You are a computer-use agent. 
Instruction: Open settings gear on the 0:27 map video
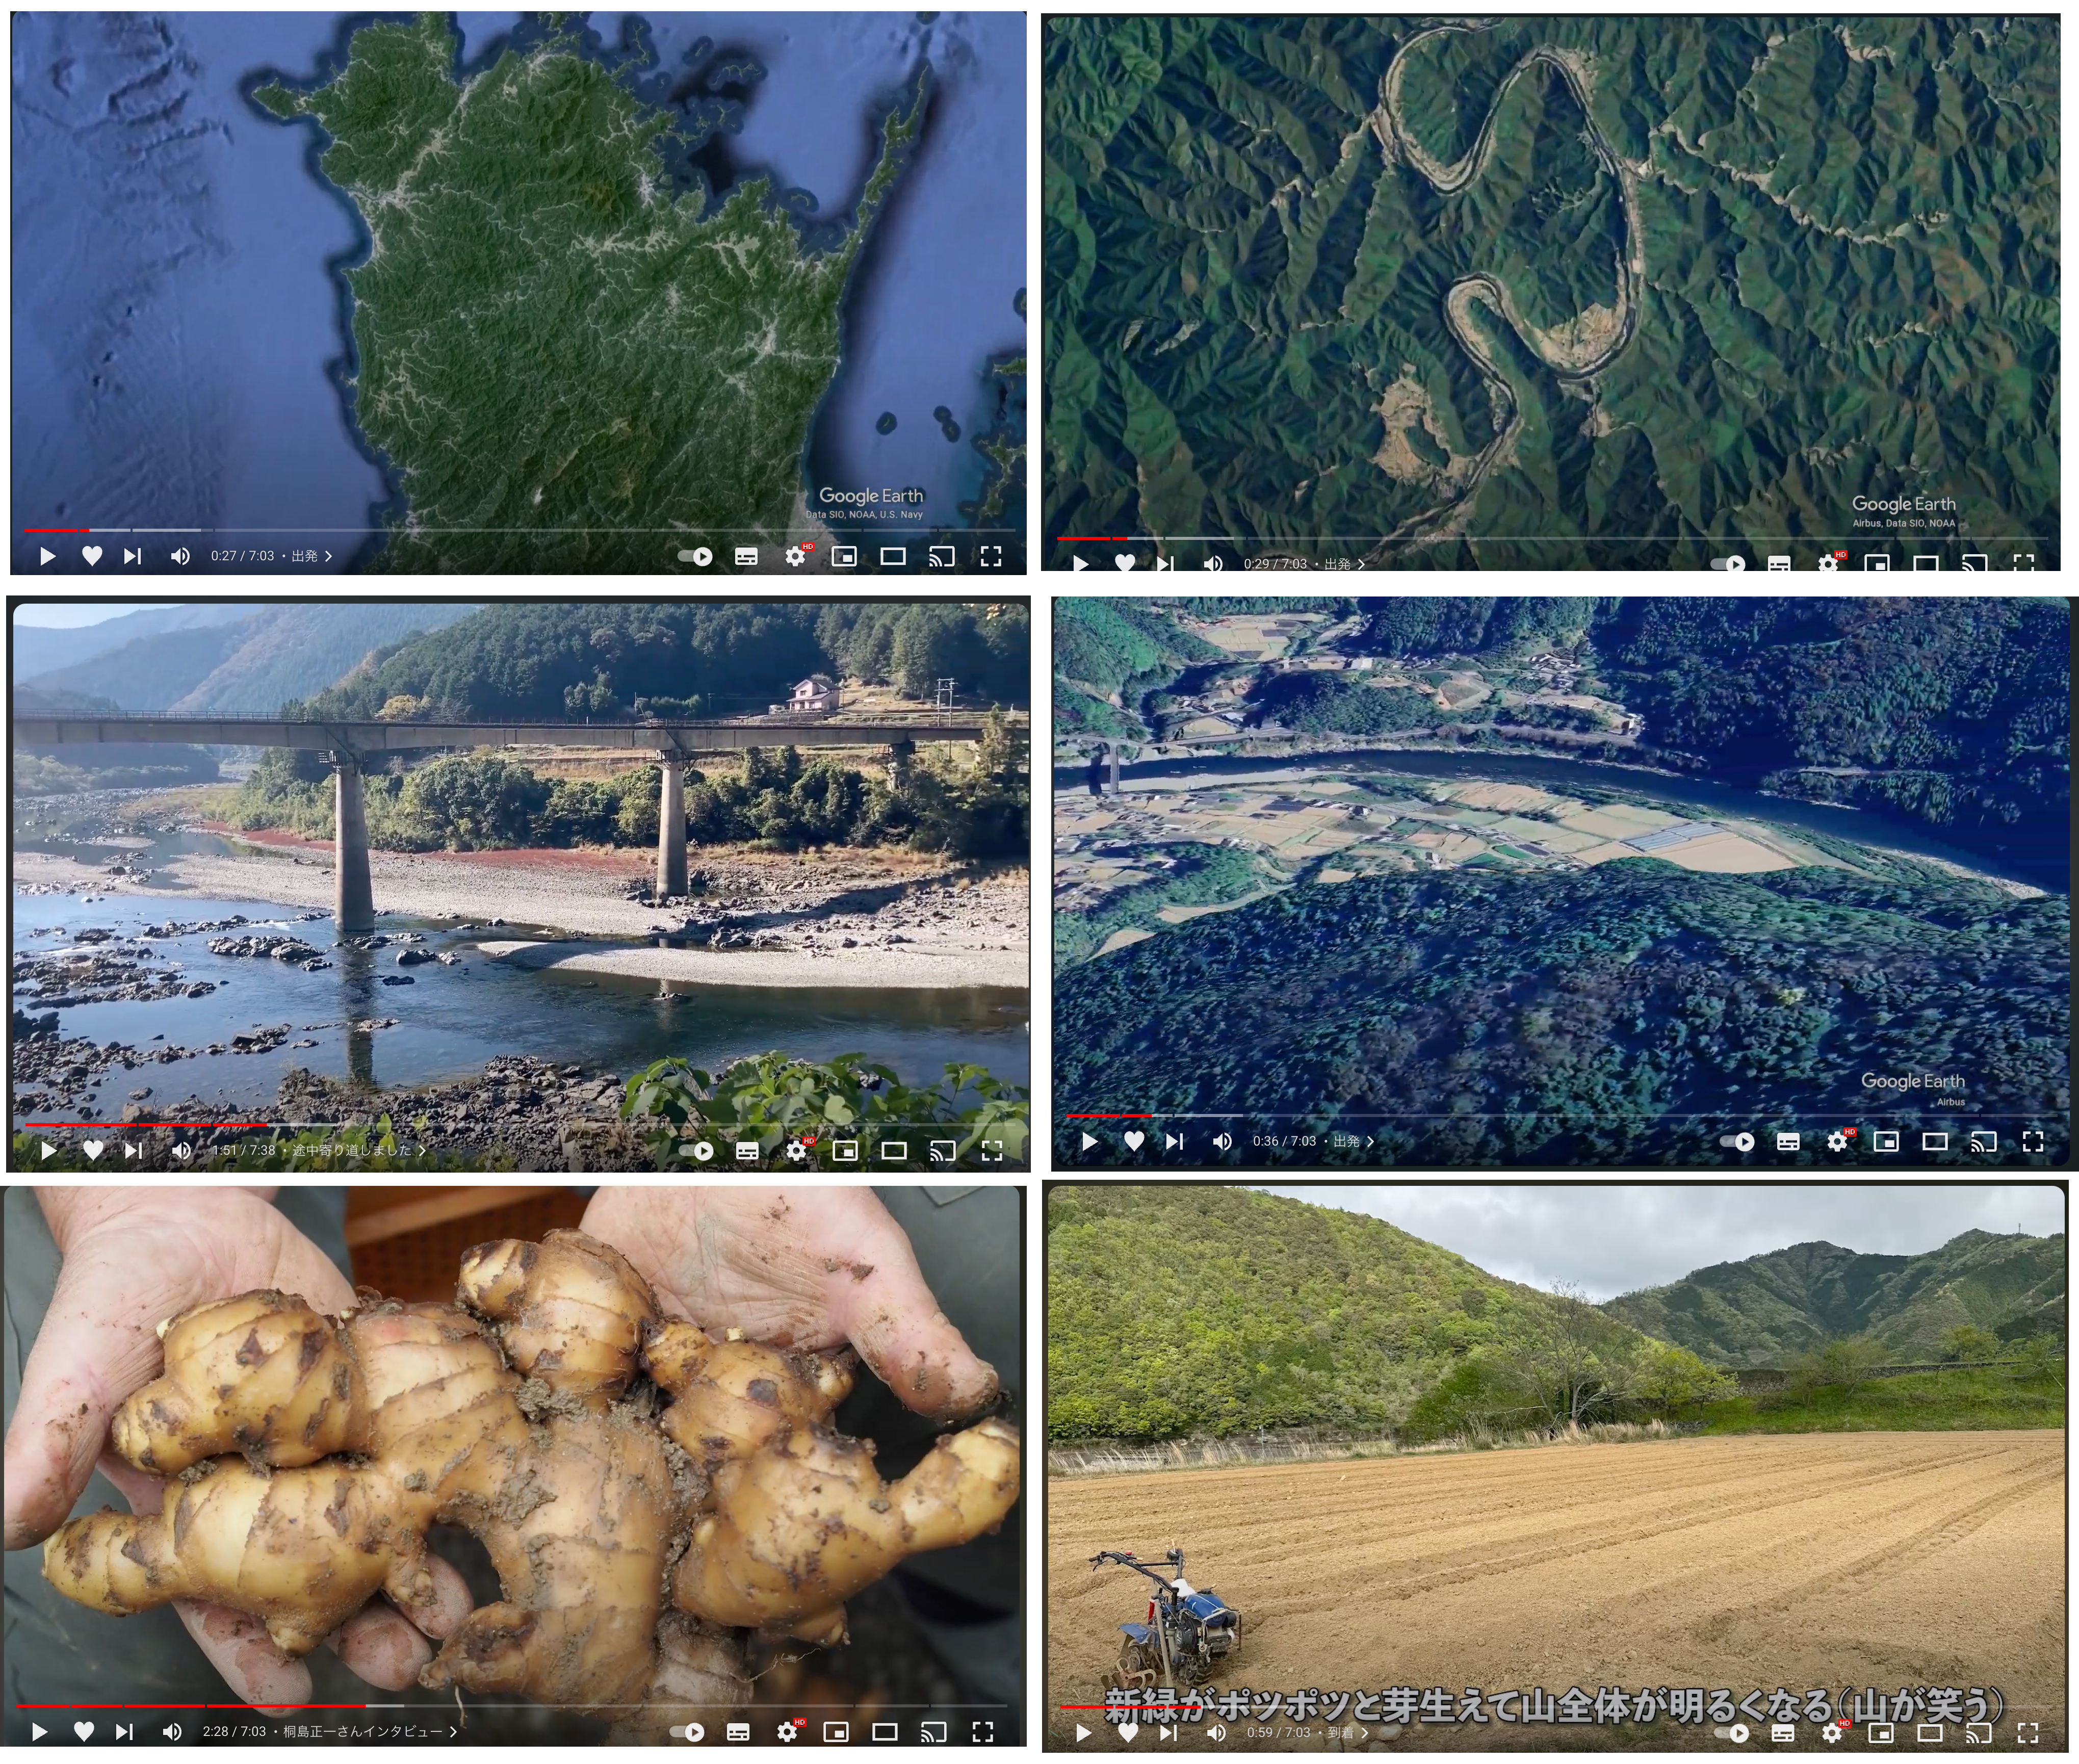click(x=795, y=556)
